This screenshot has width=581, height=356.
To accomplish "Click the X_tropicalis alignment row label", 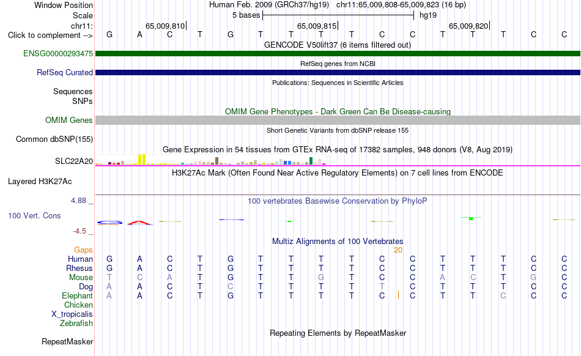I will (x=72, y=314).
